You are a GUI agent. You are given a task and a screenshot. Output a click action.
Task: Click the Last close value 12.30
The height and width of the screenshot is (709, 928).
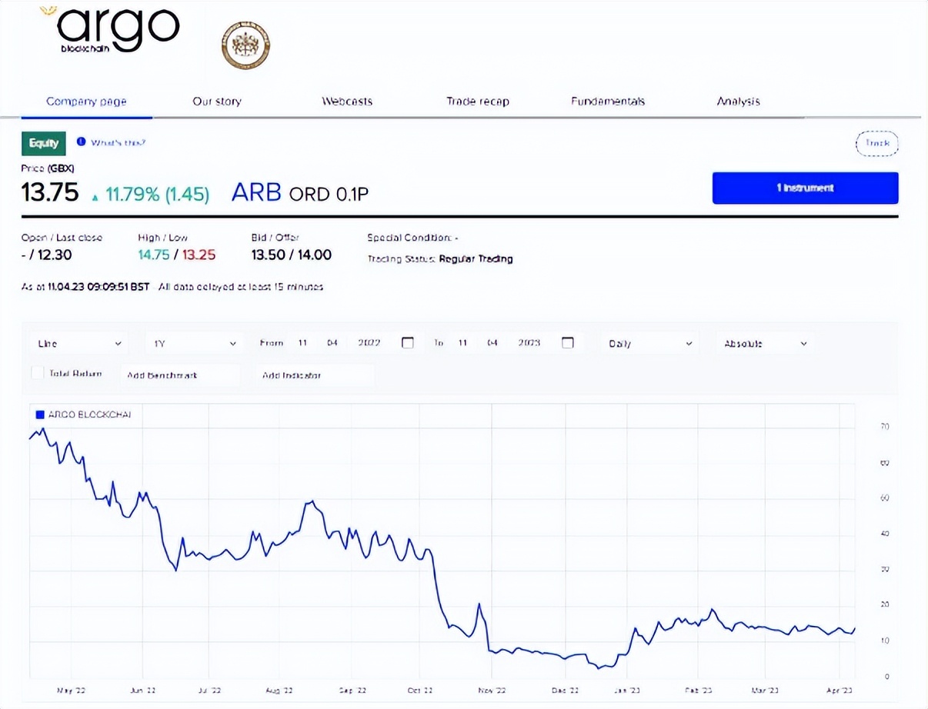pyautogui.click(x=53, y=255)
